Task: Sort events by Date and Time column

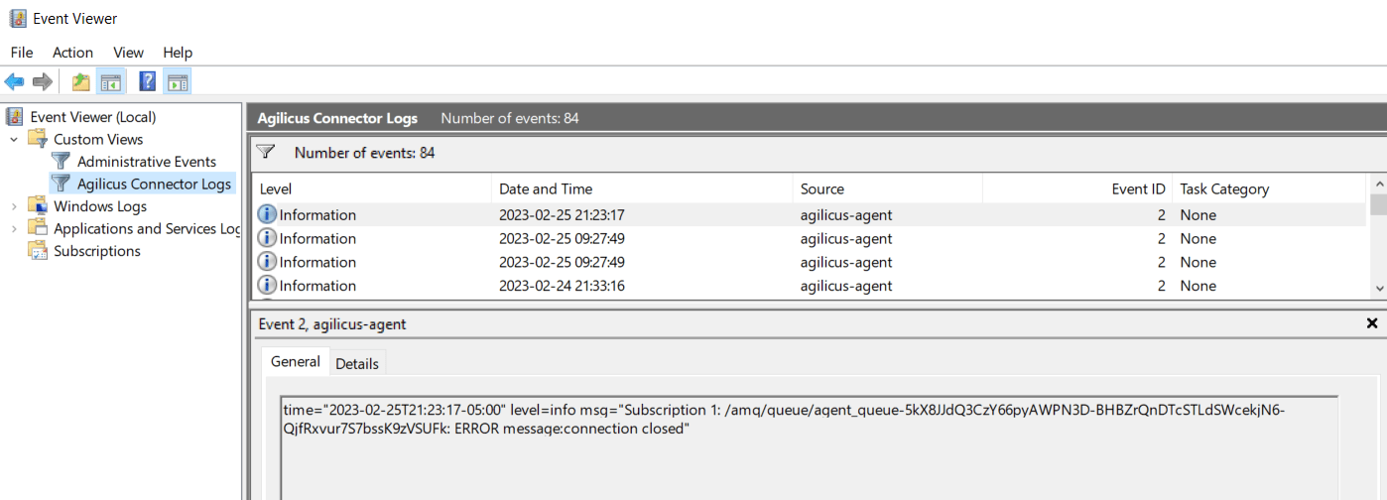Action: tap(545, 188)
